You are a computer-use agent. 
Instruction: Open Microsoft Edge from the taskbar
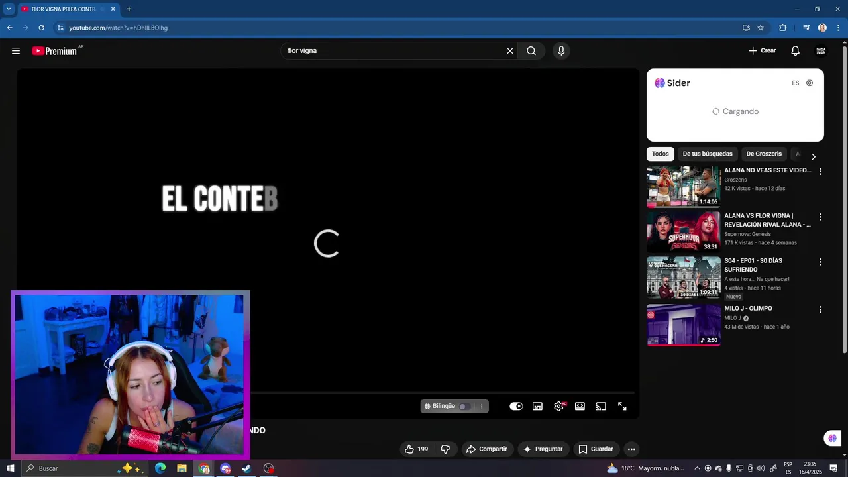(160, 468)
